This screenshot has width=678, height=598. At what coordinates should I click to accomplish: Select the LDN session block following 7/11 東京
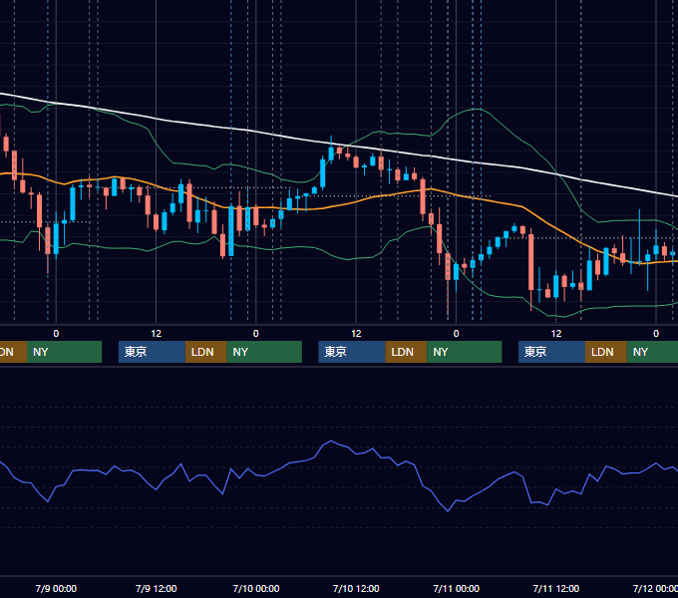(606, 352)
